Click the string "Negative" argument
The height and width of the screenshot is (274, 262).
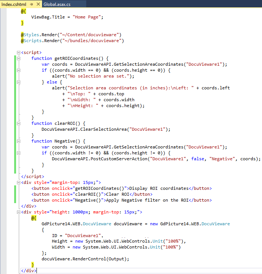click(222, 159)
